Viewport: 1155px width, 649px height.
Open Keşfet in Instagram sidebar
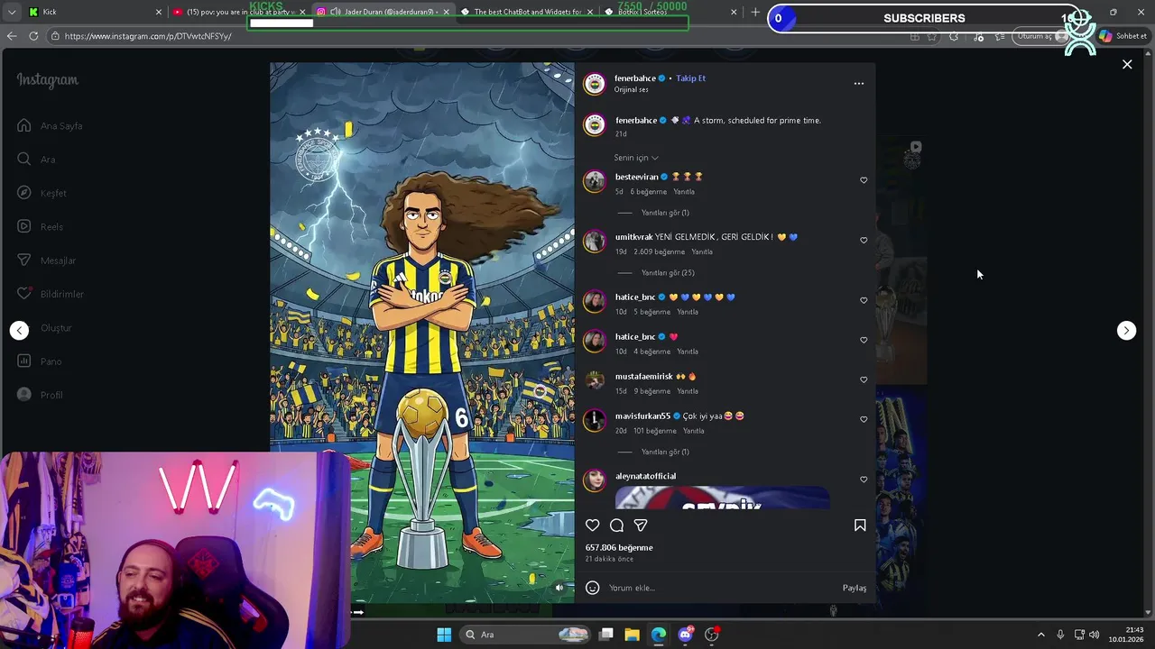(x=42, y=193)
